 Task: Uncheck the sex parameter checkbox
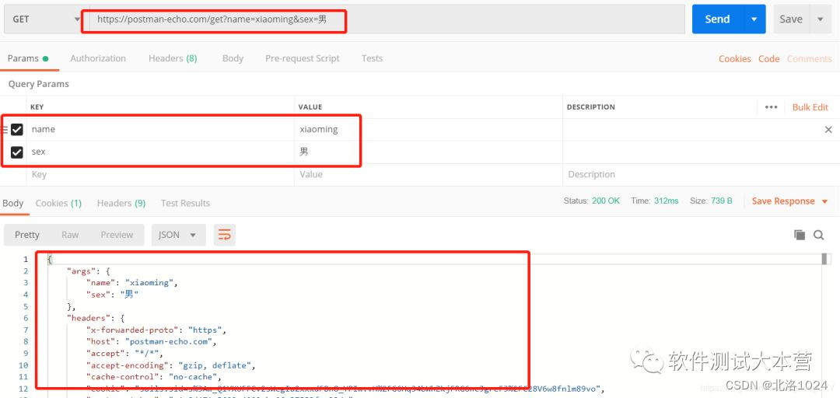[x=17, y=152]
